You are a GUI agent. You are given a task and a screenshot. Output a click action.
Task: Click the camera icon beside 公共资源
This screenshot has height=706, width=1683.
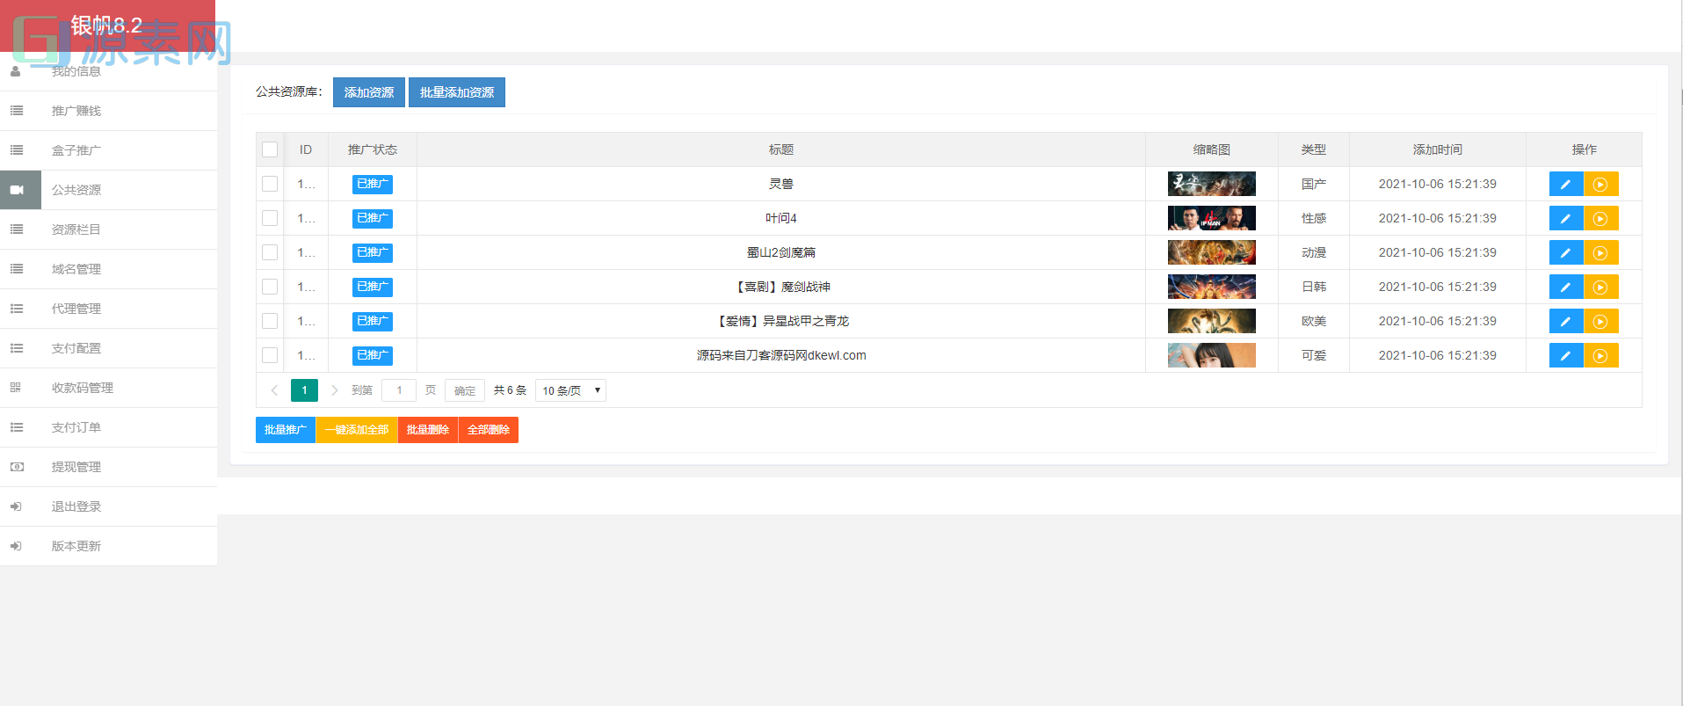(17, 190)
